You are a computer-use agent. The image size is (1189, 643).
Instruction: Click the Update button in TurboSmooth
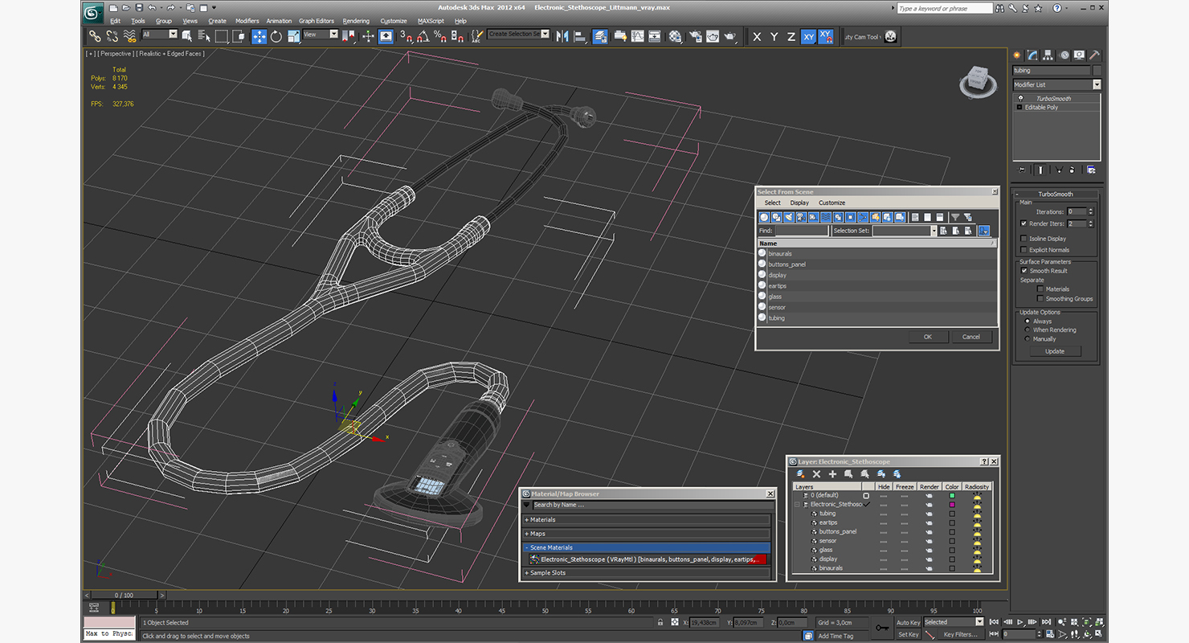click(x=1055, y=351)
